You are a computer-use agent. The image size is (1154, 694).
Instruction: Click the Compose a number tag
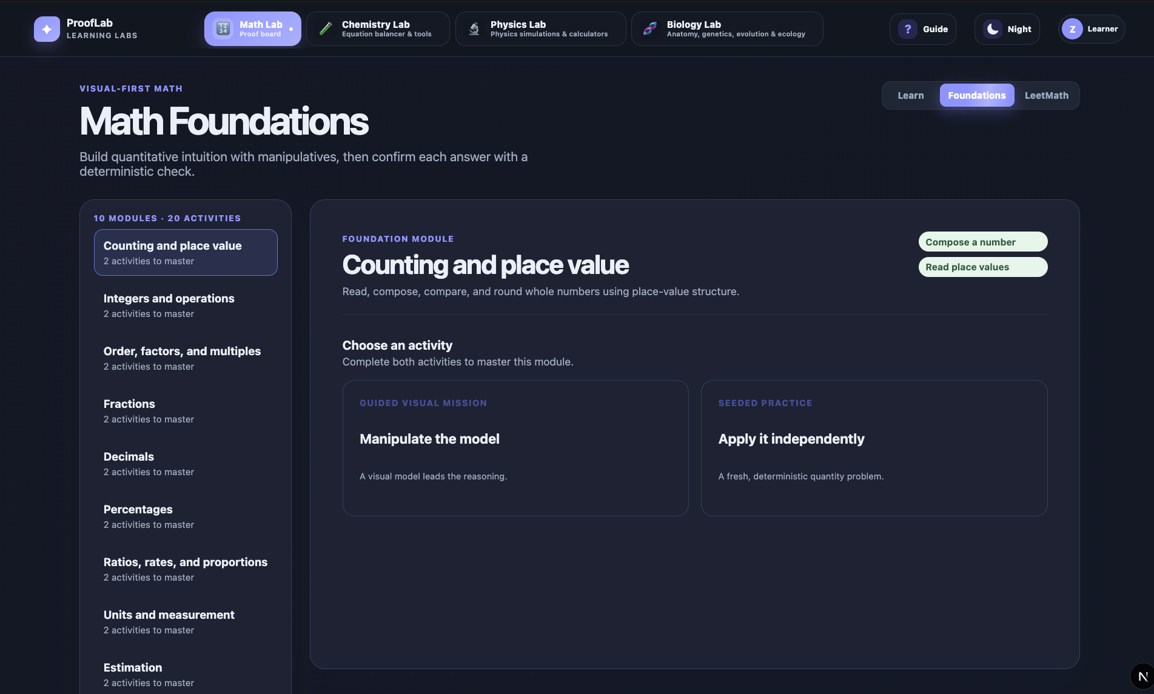tap(983, 242)
